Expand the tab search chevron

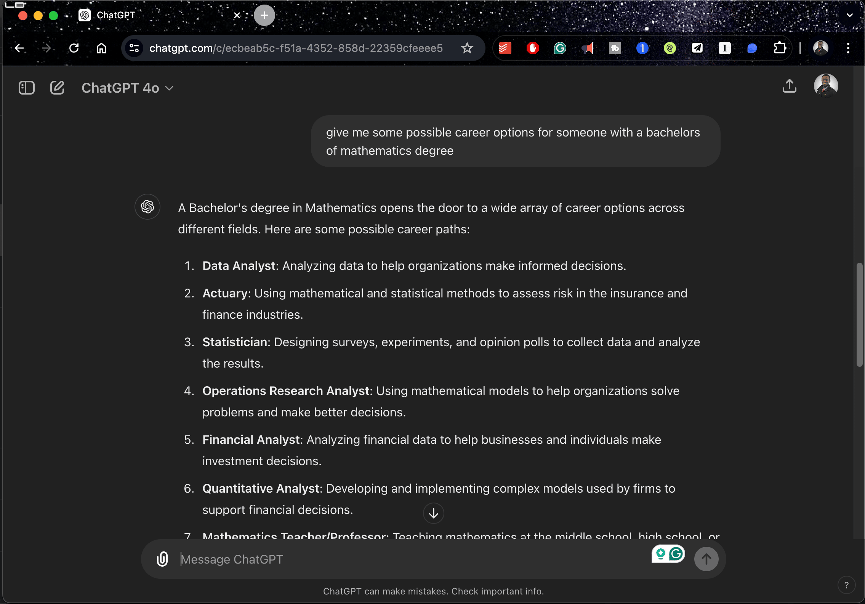[x=850, y=15]
